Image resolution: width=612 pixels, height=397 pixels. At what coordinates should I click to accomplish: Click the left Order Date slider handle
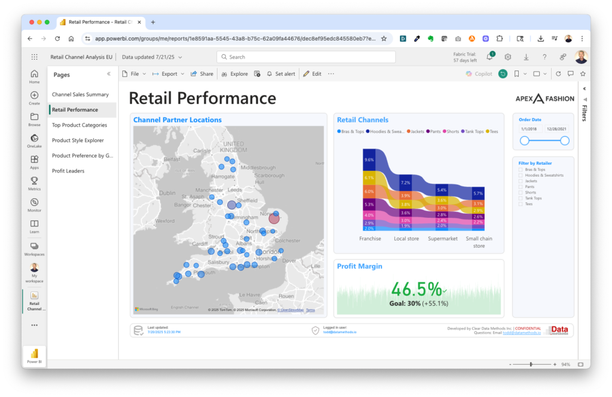(524, 140)
